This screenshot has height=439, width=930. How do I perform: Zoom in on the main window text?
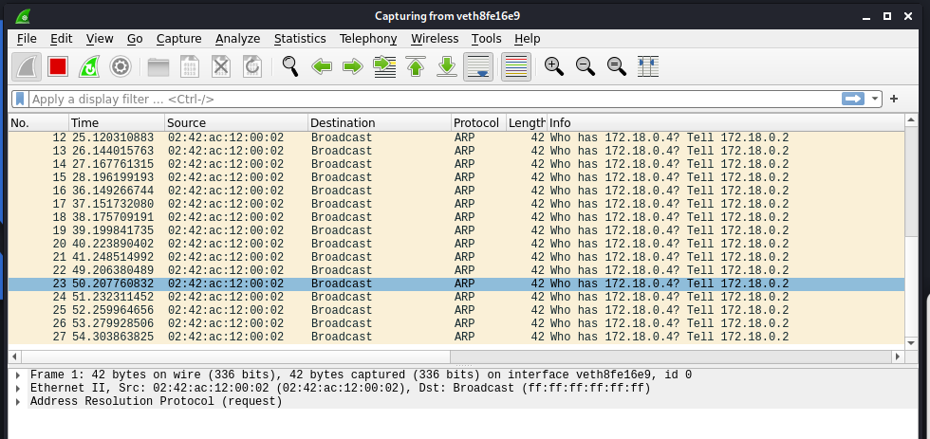pyautogui.click(x=554, y=66)
